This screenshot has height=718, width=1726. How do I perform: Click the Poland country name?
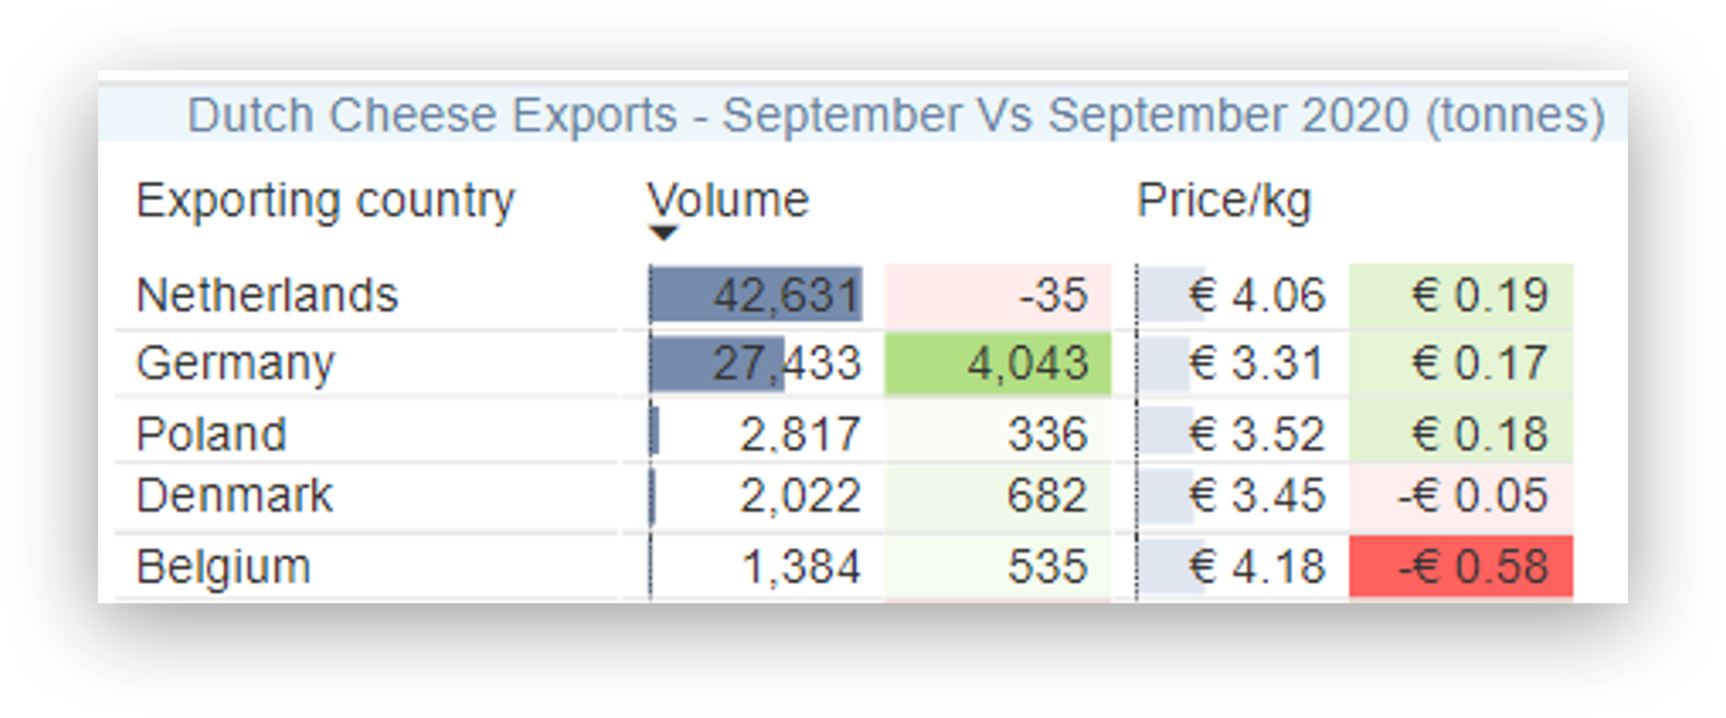(211, 434)
